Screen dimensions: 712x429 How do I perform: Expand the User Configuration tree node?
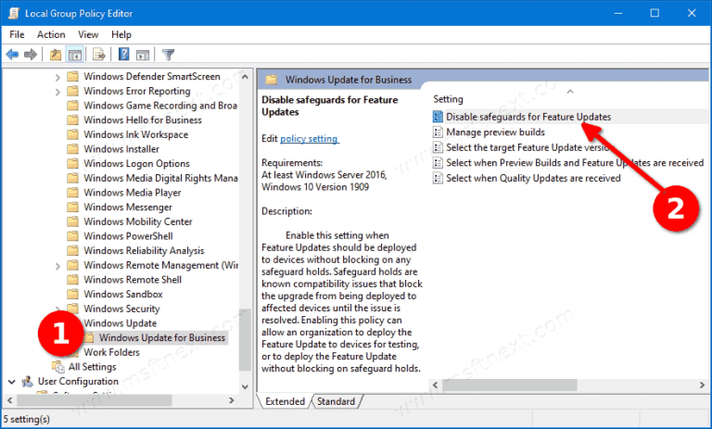tap(12, 382)
